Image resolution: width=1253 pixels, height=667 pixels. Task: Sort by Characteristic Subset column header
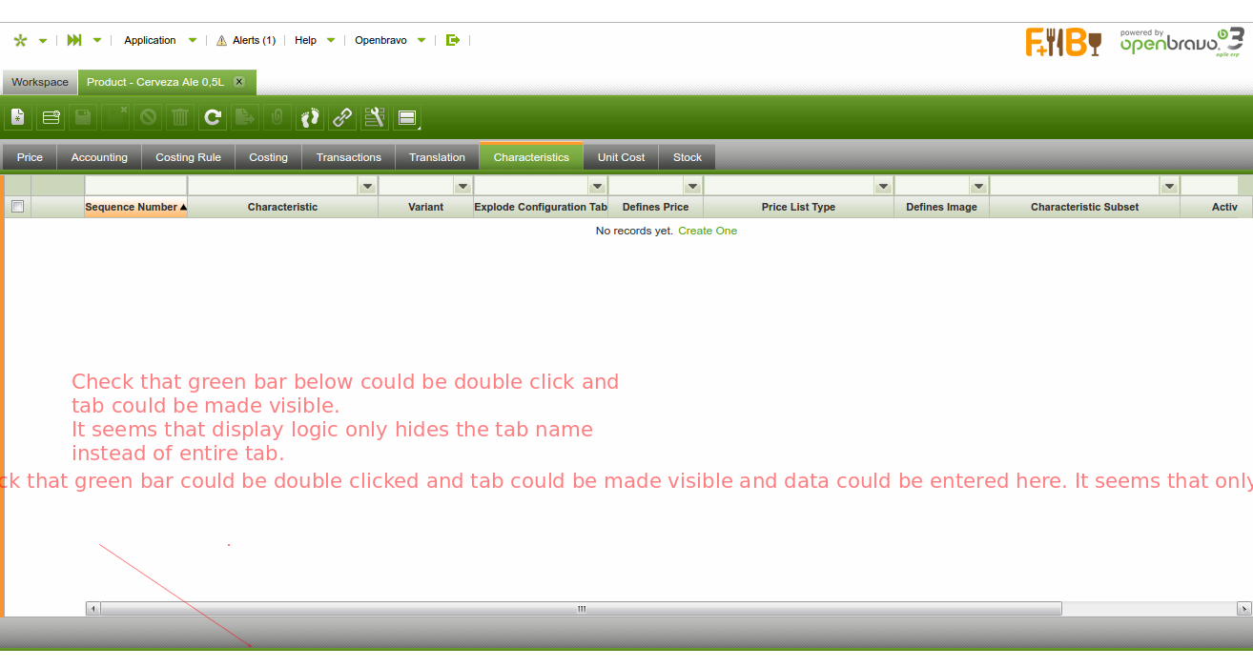(x=1084, y=207)
